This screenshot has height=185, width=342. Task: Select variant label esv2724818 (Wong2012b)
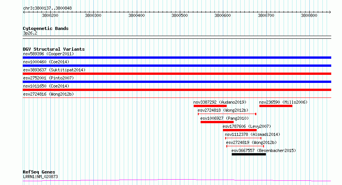223,110
